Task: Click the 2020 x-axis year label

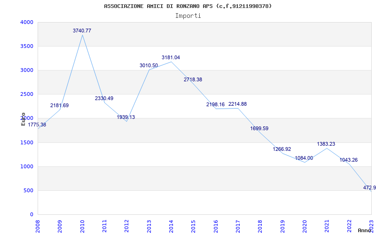Action: coord(305,226)
